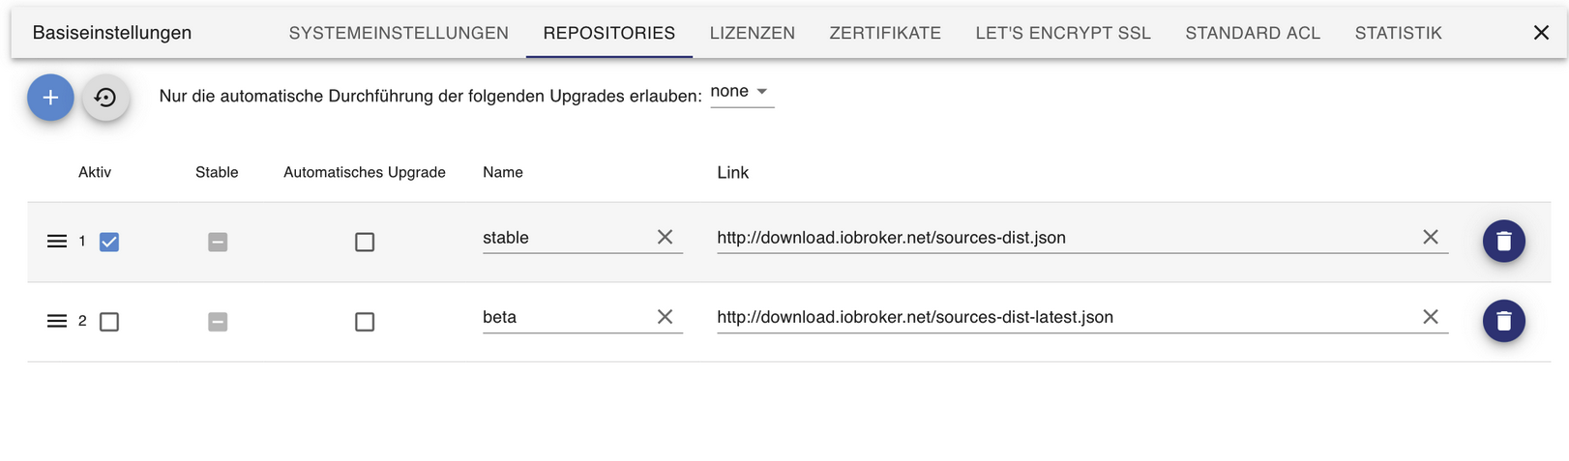Click the restore default repositories icon

pyautogui.click(x=105, y=98)
